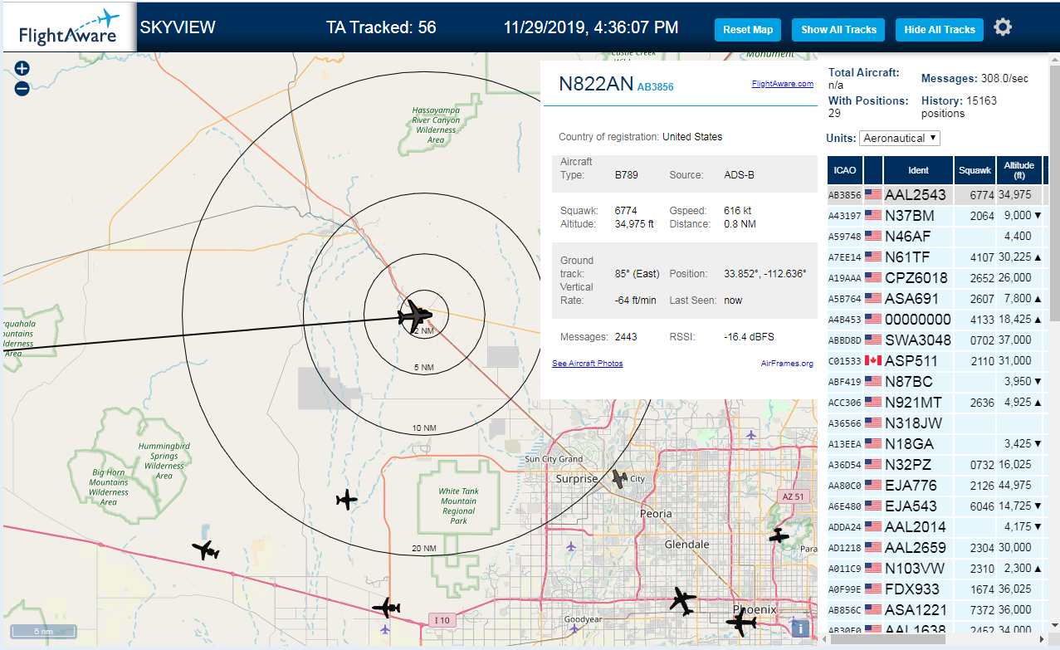Open the AirFrames.org link
The width and height of the screenshot is (1060, 650).
[x=787, y=364]
